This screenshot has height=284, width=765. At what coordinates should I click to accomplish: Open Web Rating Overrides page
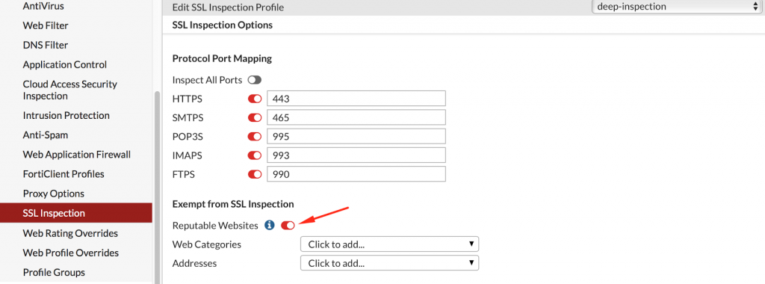pyautogui.click(x=70, y=233)
